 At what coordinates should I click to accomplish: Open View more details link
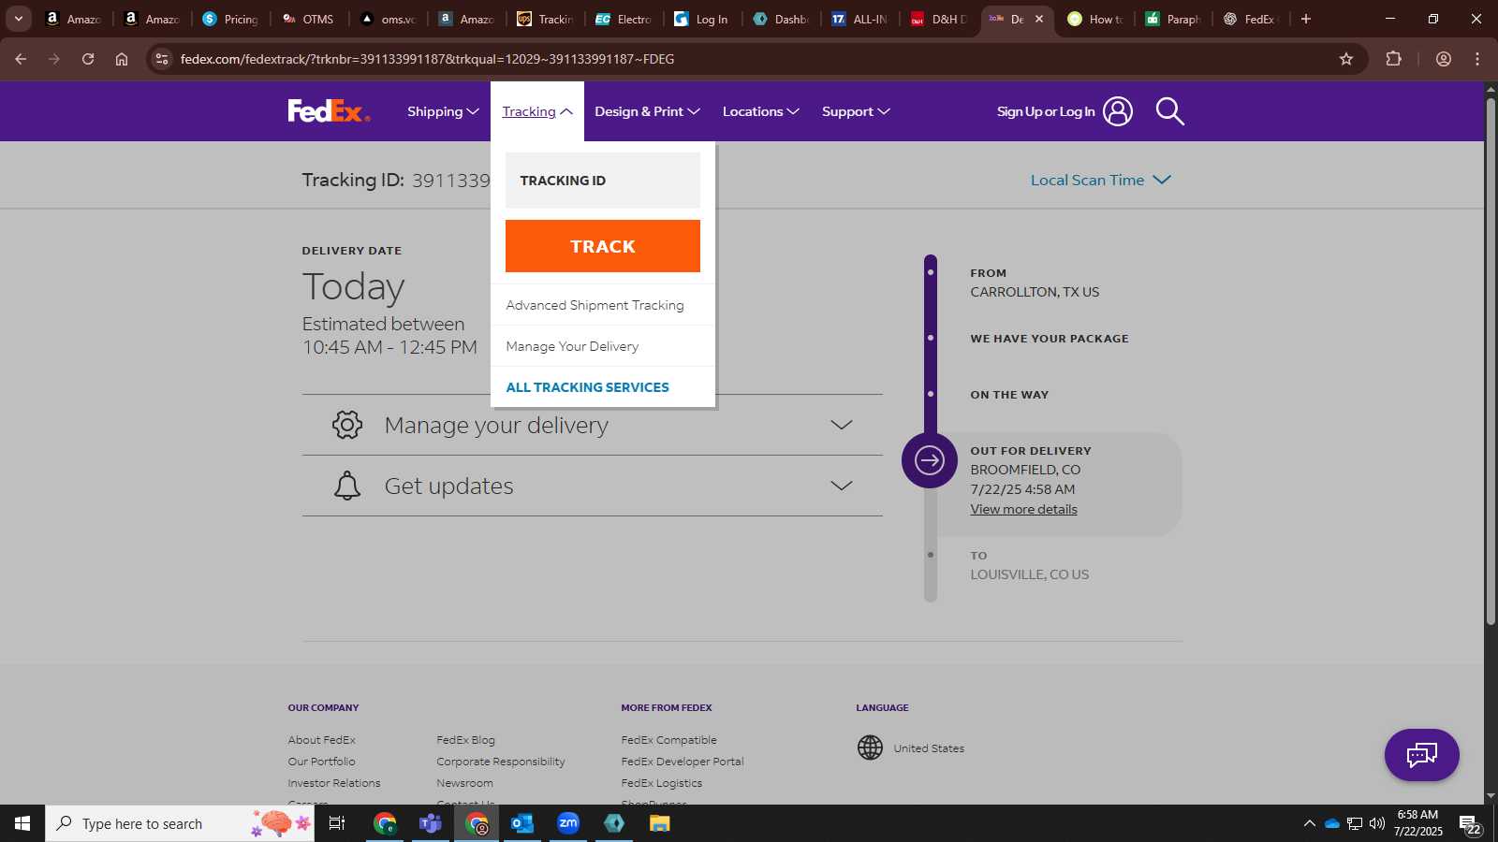point(1023,509)
